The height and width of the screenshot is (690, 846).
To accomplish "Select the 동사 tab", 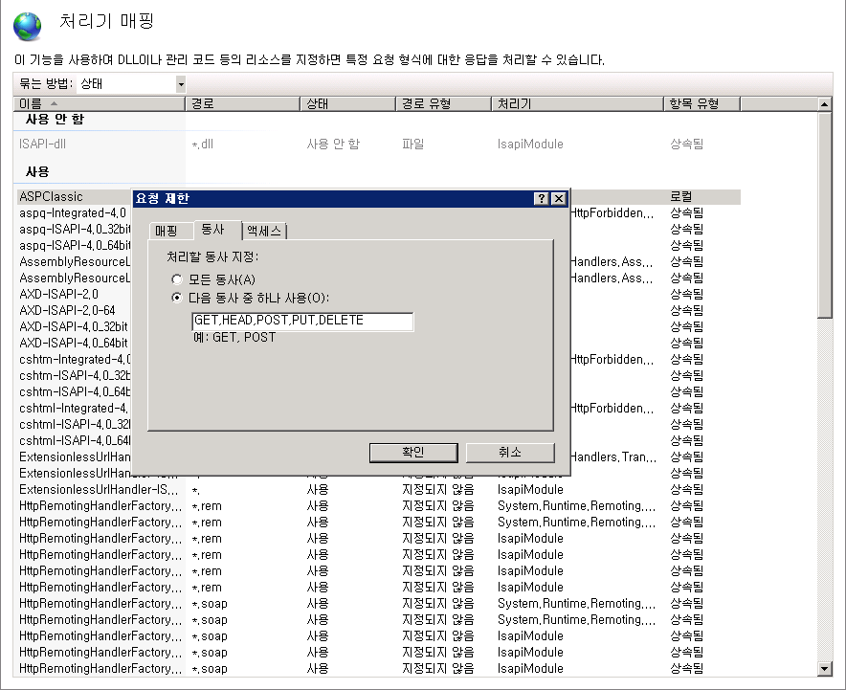I will coord(213,230).
